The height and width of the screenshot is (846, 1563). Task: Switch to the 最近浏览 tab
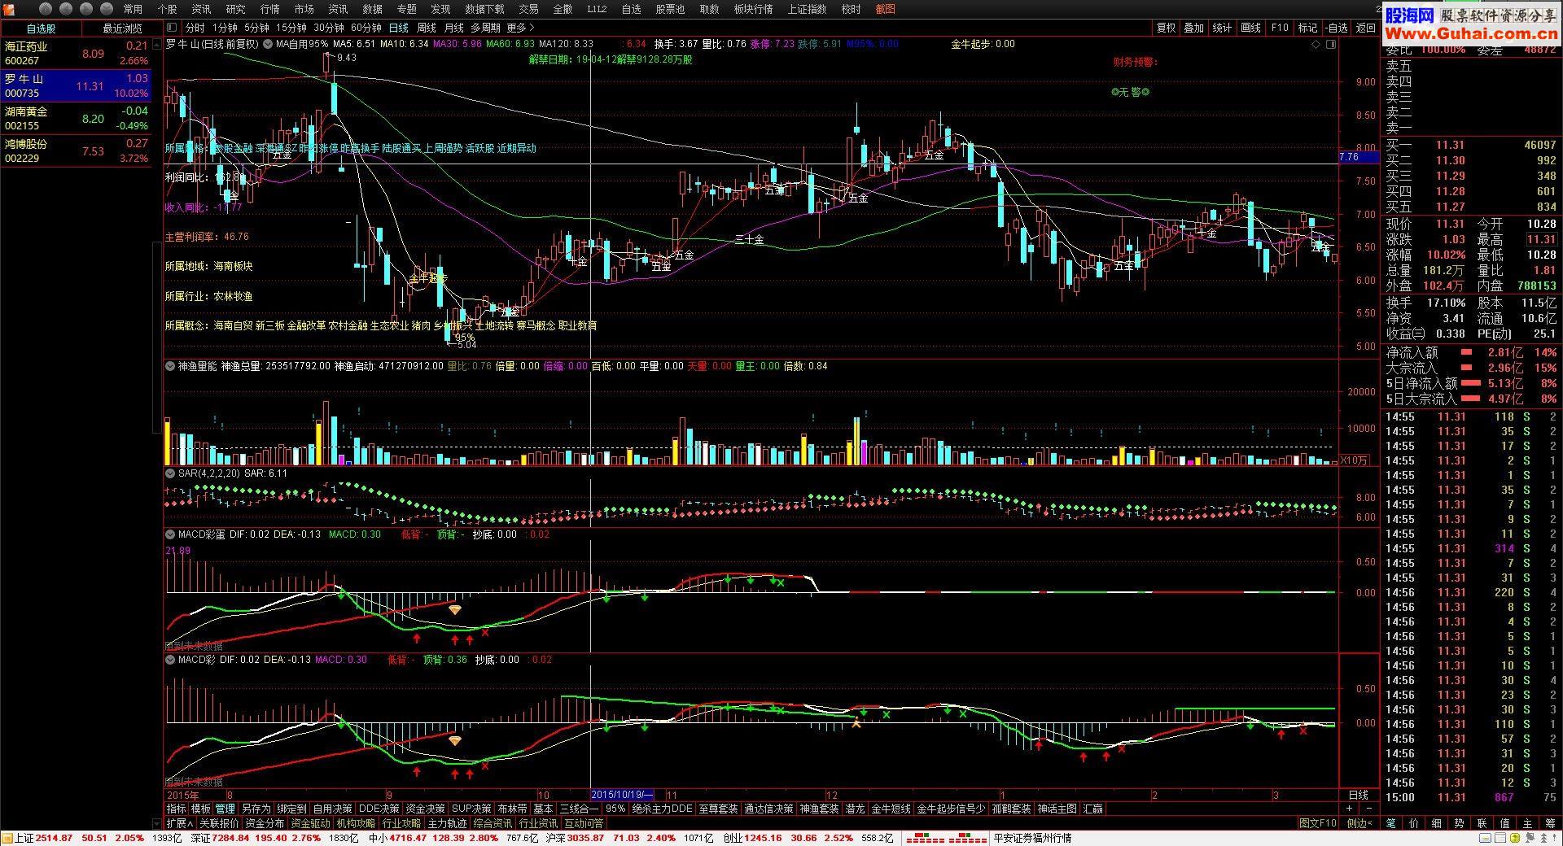pos(121,28)
